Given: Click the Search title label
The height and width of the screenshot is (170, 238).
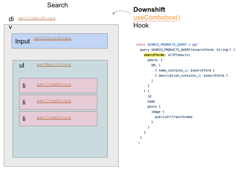Looking at the screenshot, I should pyautogui.click(x=57, y=5).
